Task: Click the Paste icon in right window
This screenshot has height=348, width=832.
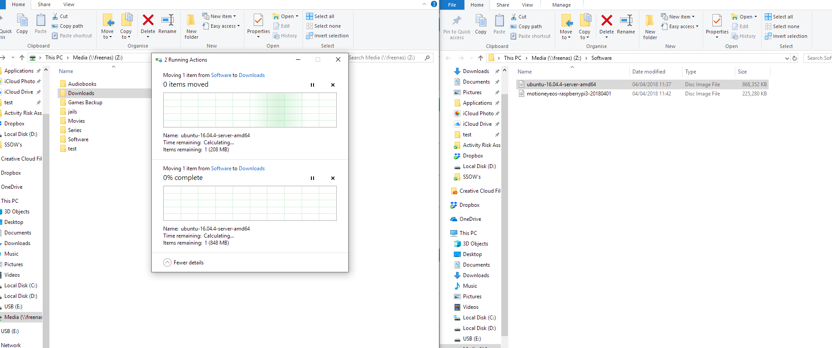Action: click(x=499, y=21)
